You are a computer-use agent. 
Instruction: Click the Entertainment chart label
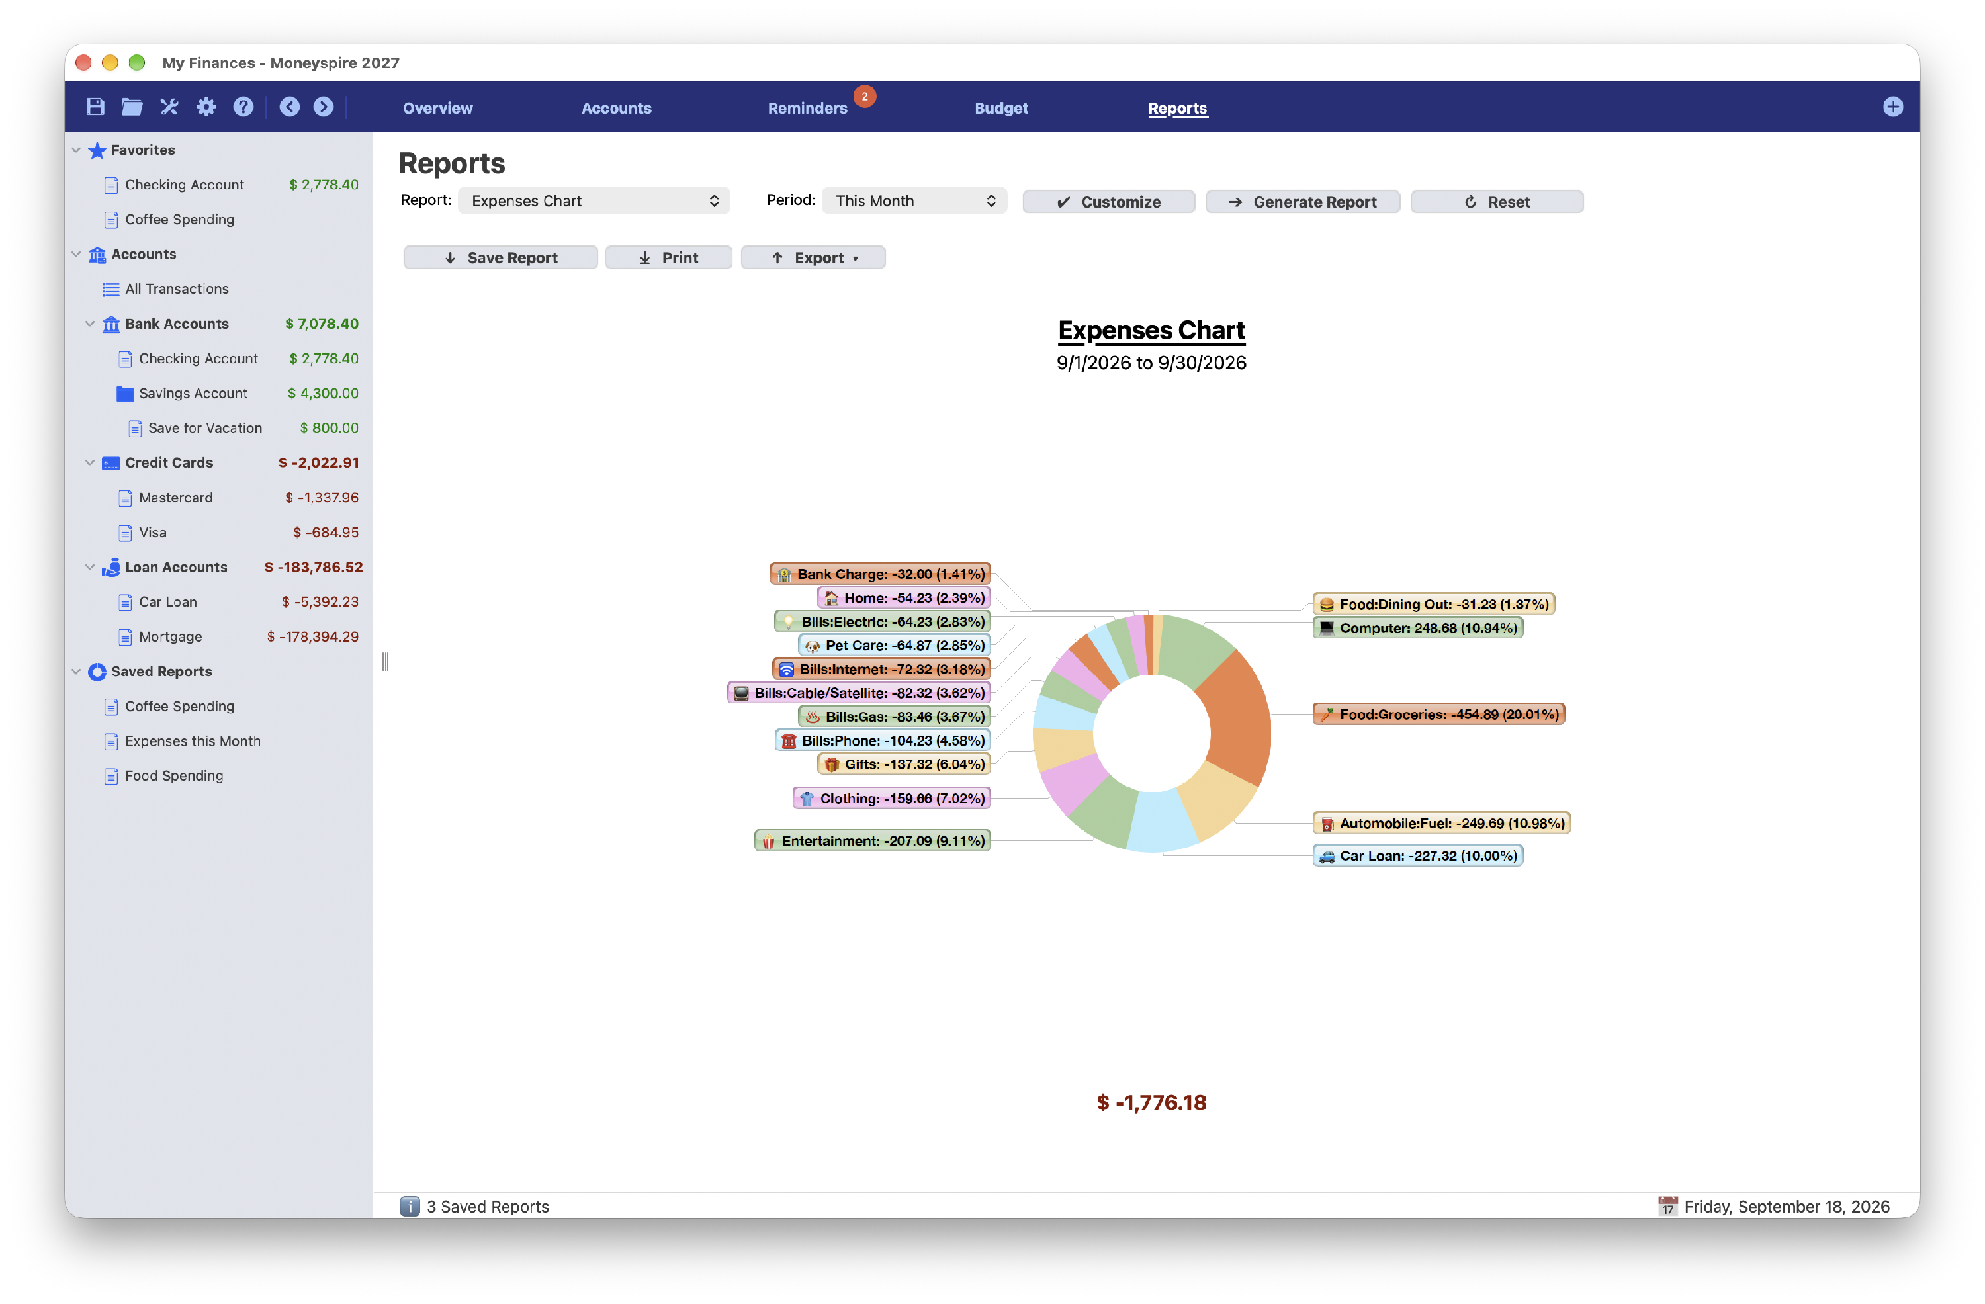coord(872,840)
